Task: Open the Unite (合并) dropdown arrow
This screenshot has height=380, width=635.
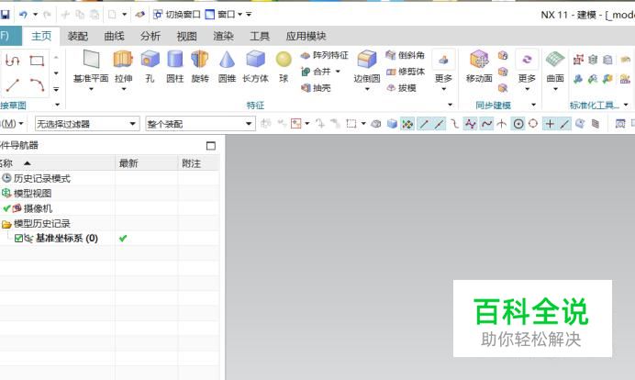Action: [x=338, y=72]
